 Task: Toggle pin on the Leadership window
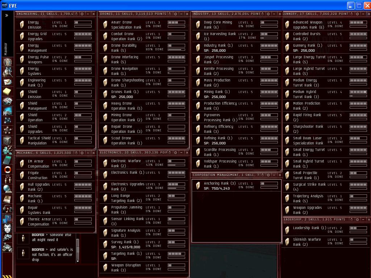tap(351, 220)
